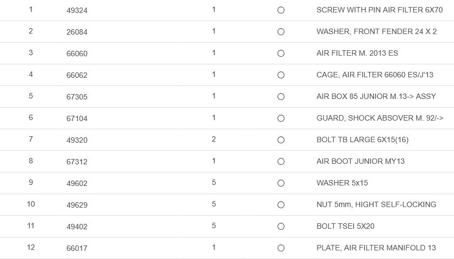The height and width of the screenshot is (259, 454).
Task: Click part number 49324
Action: 77,10
